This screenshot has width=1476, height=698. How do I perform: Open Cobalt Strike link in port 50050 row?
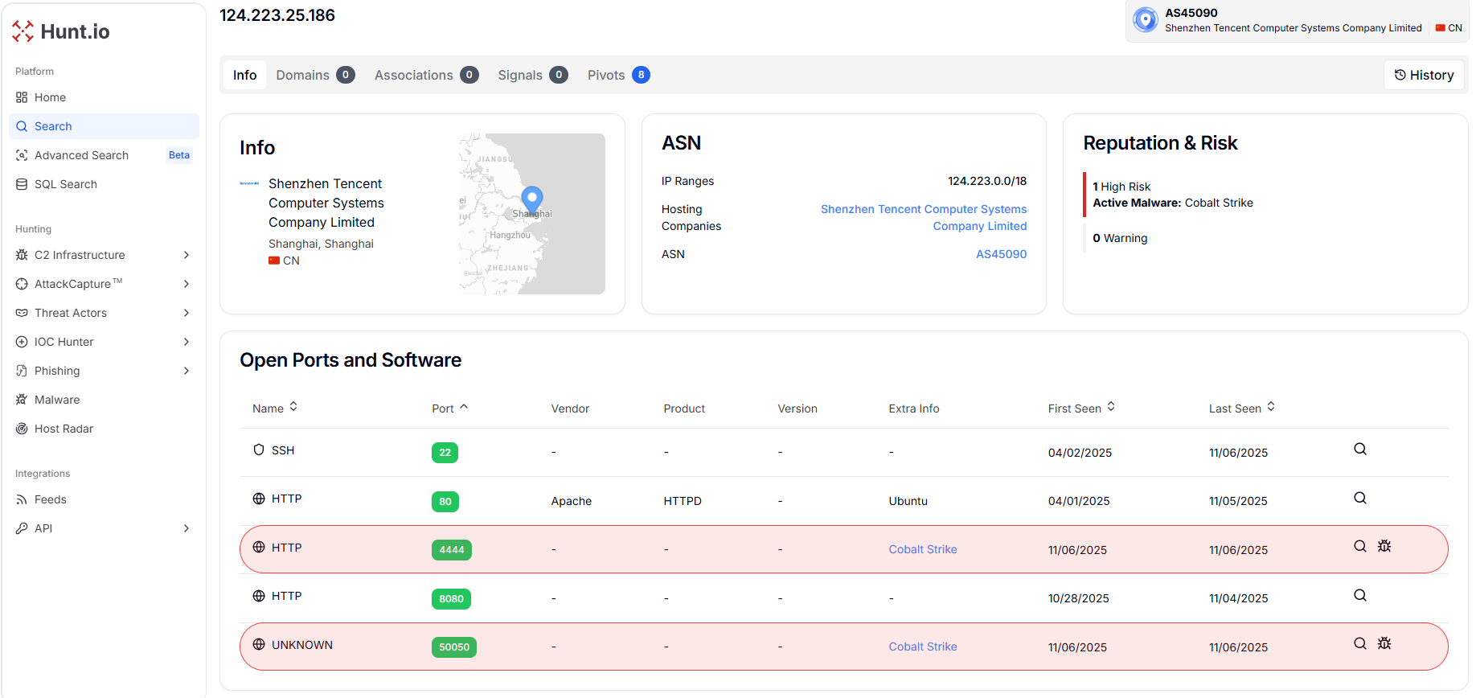point(923,647)
